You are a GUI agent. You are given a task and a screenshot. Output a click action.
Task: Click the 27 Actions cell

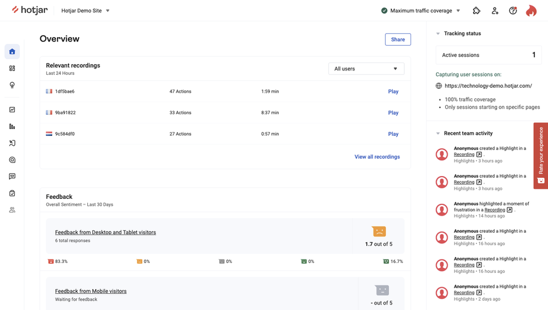(x=180, y=134)
